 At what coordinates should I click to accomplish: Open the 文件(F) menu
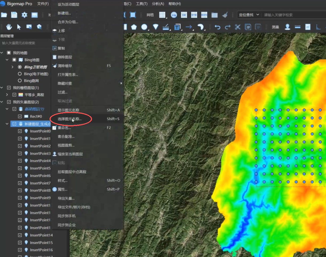[43, 4]
